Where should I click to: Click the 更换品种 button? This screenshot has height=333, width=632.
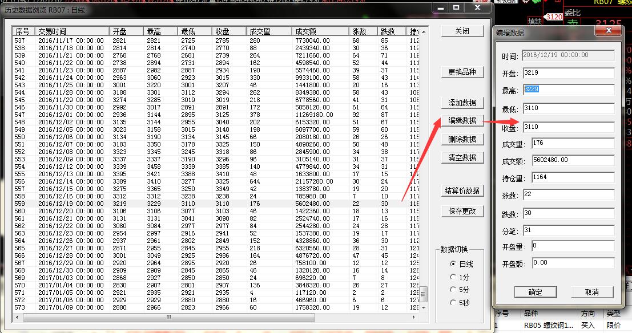coord(462,72)
